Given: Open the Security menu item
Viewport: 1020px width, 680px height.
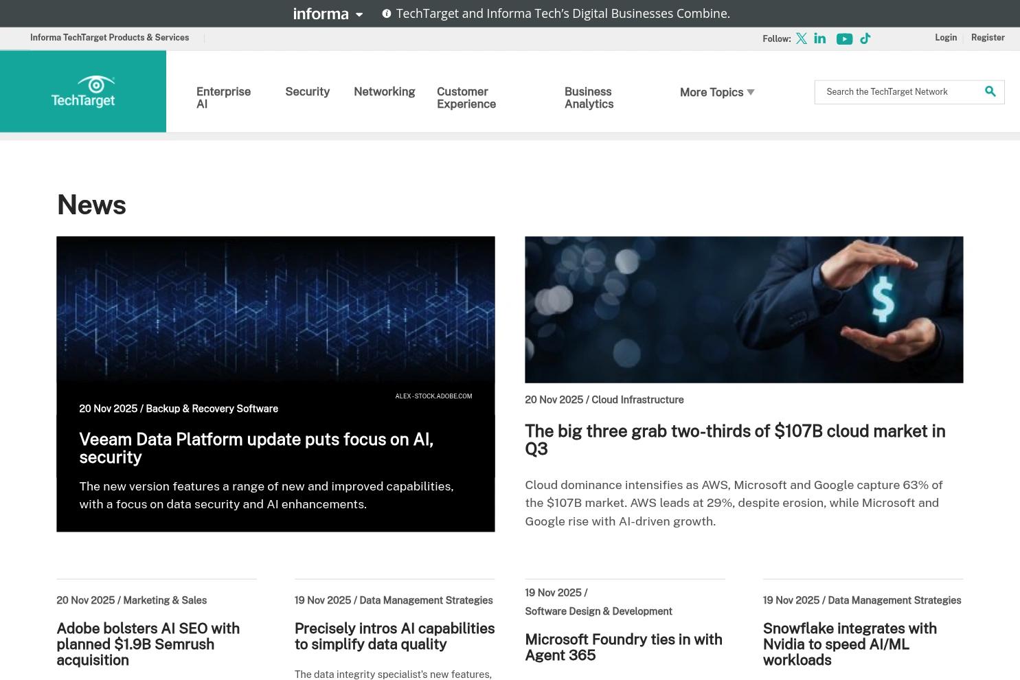Looking at the screenshot, I should pyautogui.click(x=307, y=91).
